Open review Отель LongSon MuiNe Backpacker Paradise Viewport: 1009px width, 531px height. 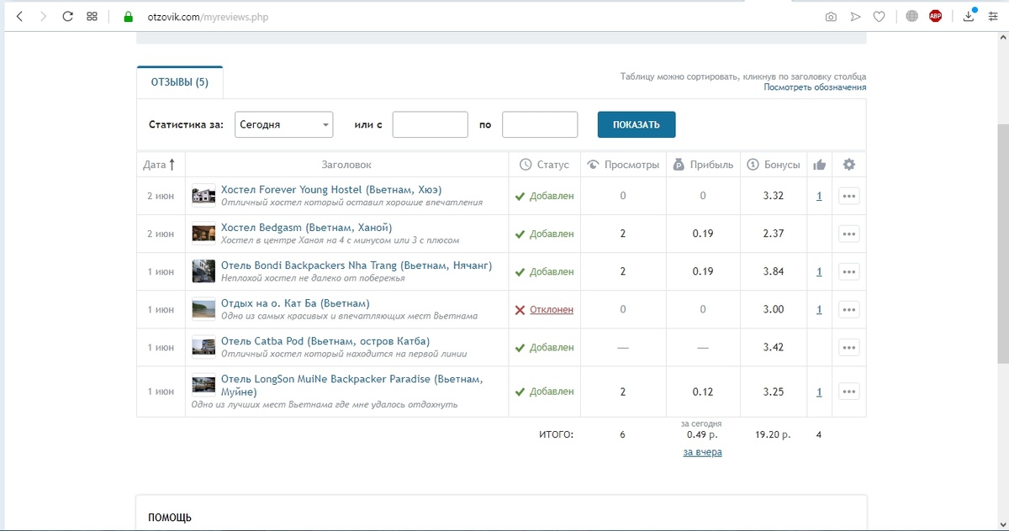pyautogui.click(x=351, y=385)
